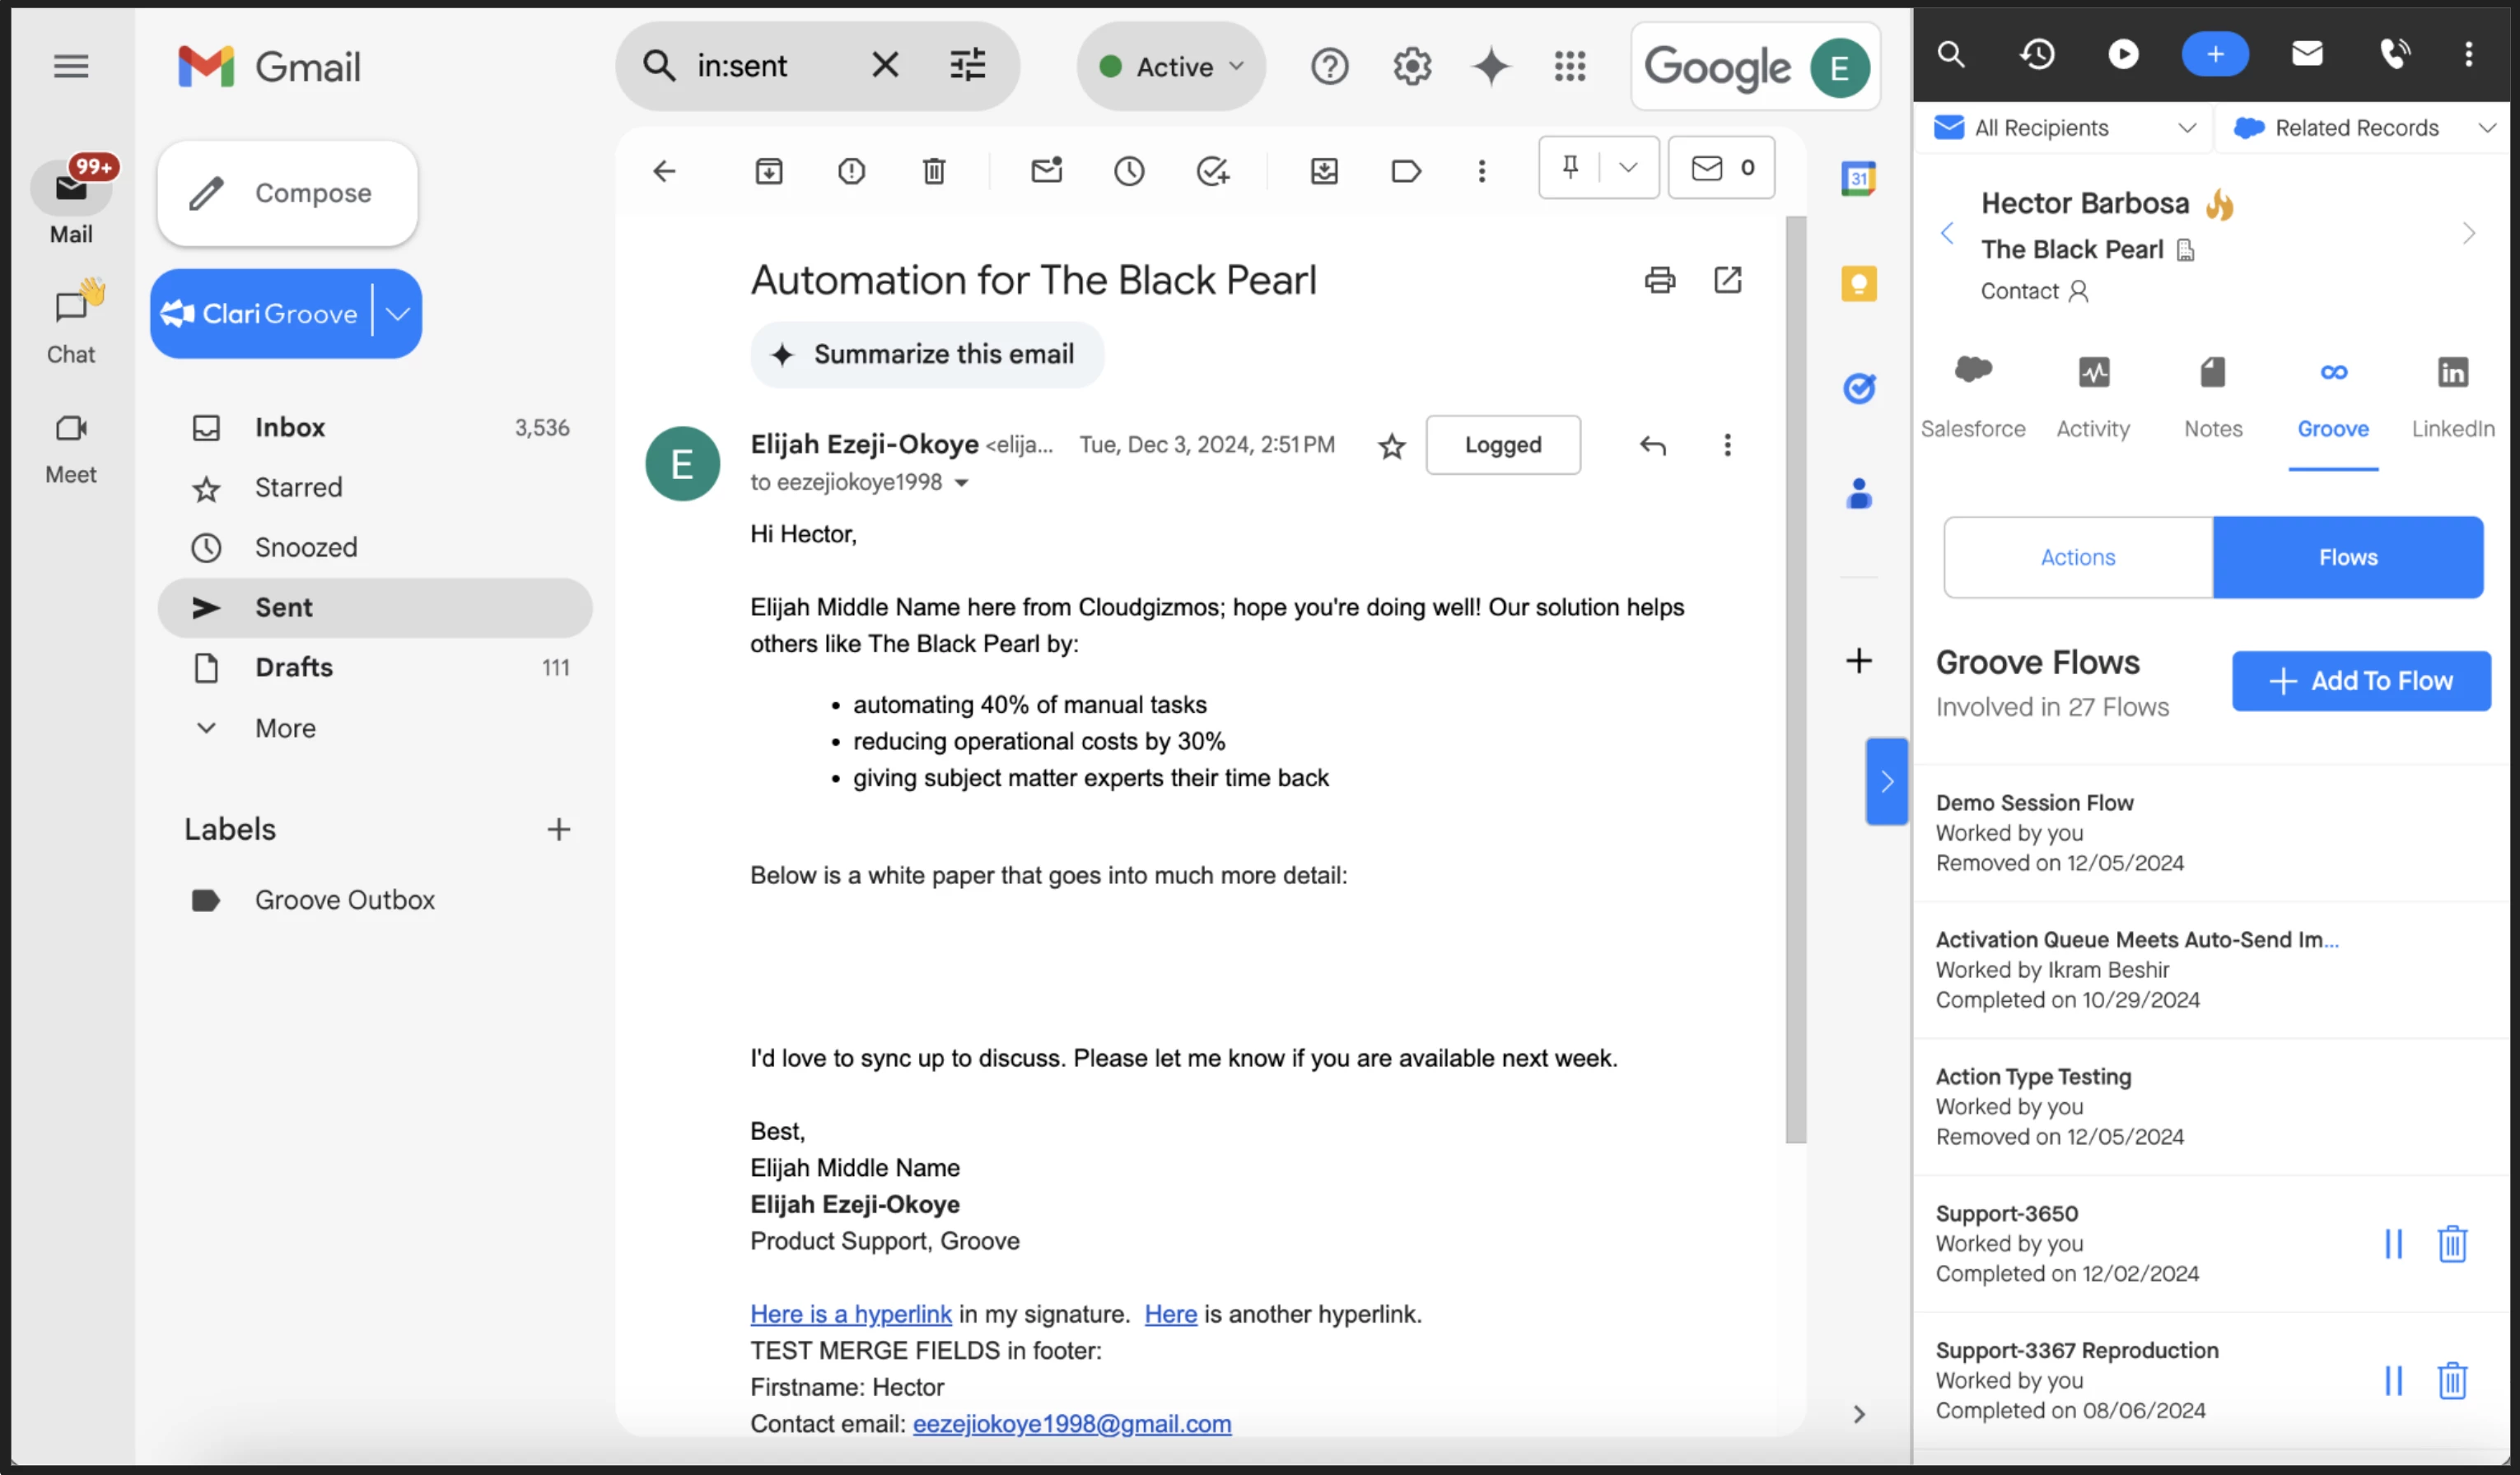The image size is (2520, 1475).
Task: Click the Groove play button icon
Action: [x=2123, y=54]
